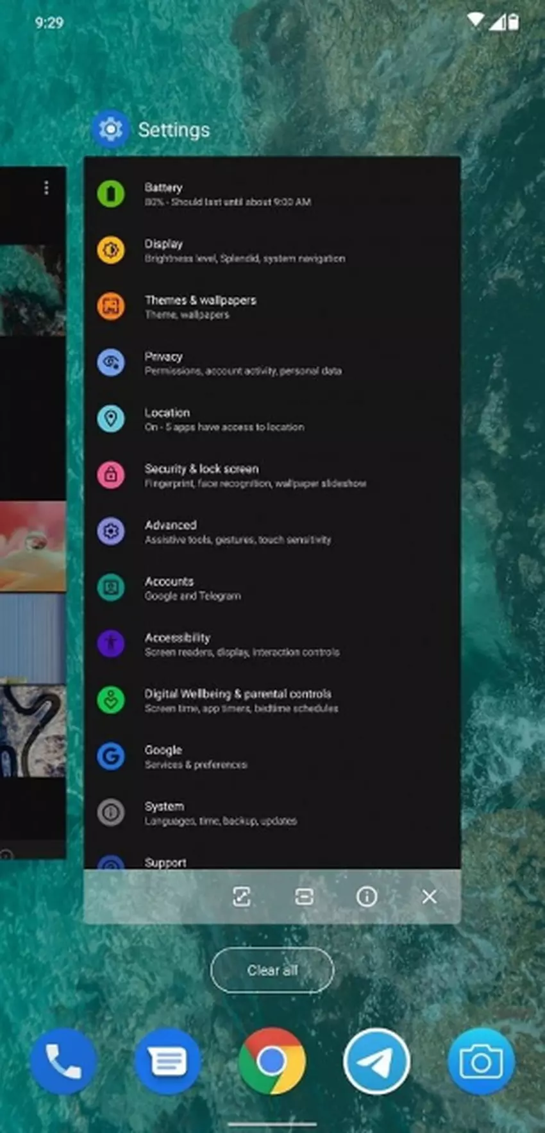Open Digital Wellbeing & parental controls

240,700
